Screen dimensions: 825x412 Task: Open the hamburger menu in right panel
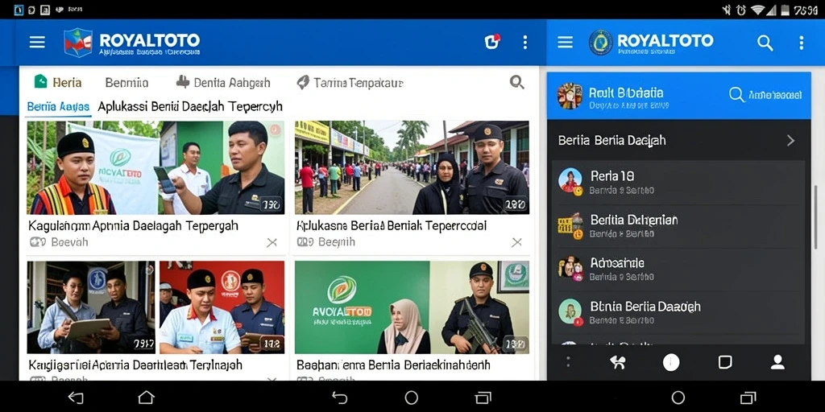565,42
